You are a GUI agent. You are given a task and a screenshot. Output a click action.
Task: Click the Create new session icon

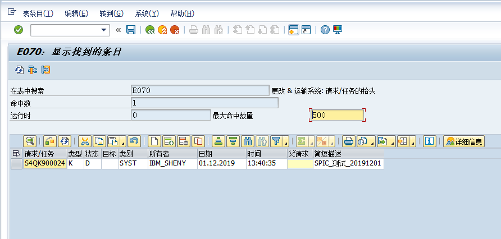point(293,30)
